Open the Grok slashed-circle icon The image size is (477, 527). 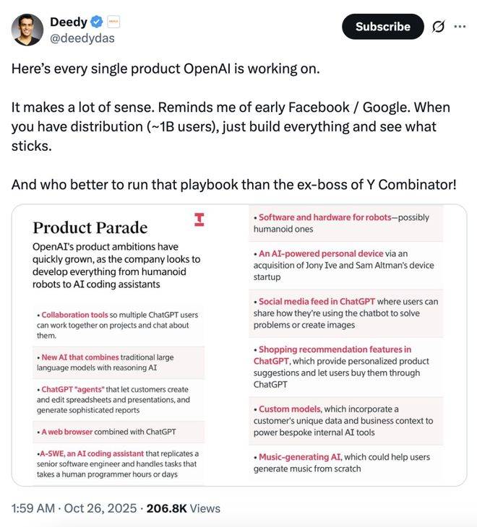(437, 27)
